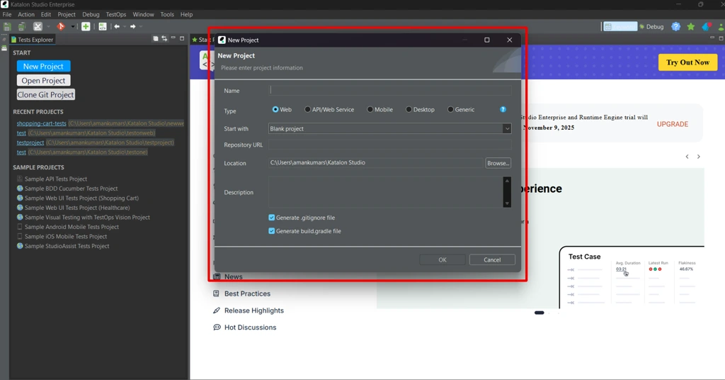Click the Description scrollbar down arrow
The height and width of the screenshot is (380, 725).
[507, 203]
